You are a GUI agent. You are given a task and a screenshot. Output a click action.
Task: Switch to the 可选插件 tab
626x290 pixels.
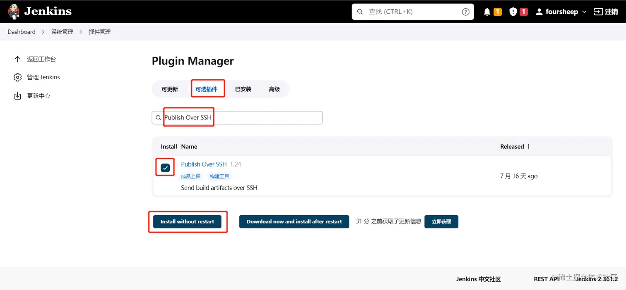pos(207,89)
